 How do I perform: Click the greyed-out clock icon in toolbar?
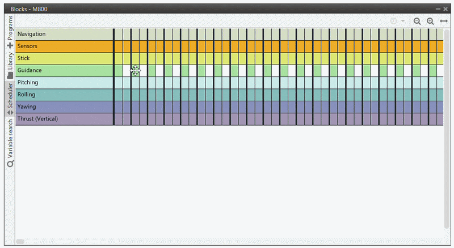393,21
